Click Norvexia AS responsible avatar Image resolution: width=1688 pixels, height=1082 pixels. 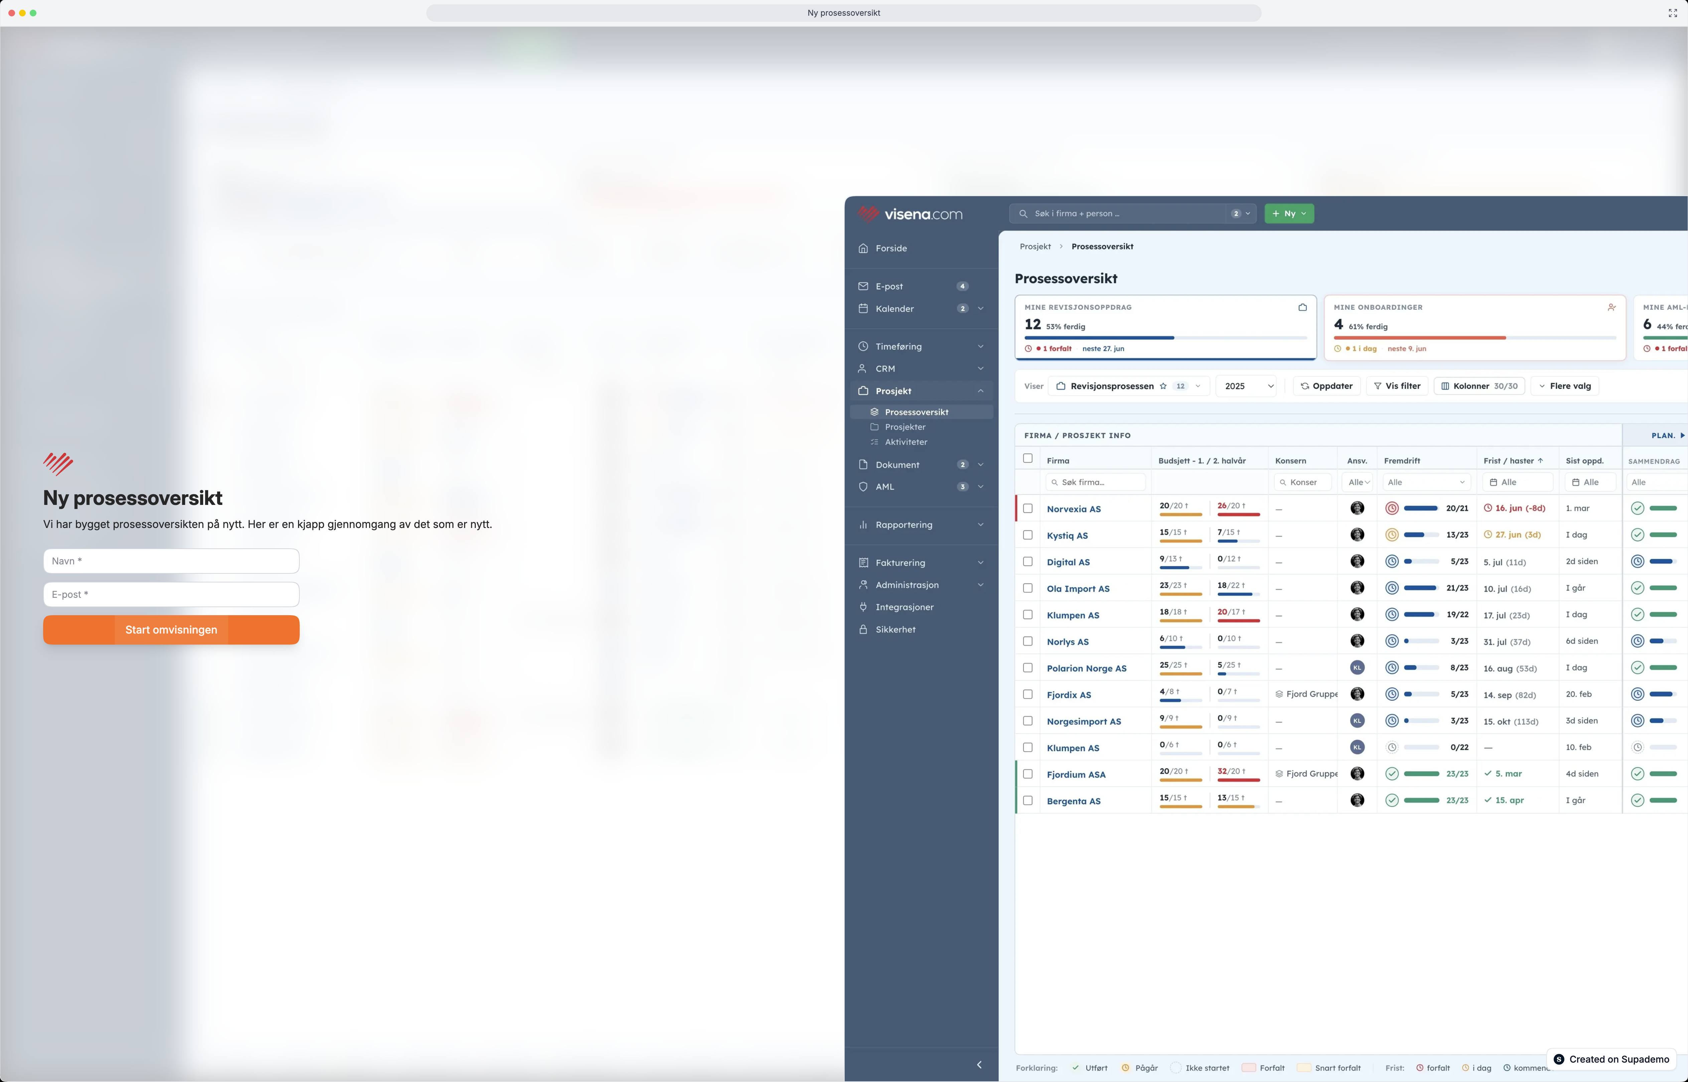(x=1357, y=508)
